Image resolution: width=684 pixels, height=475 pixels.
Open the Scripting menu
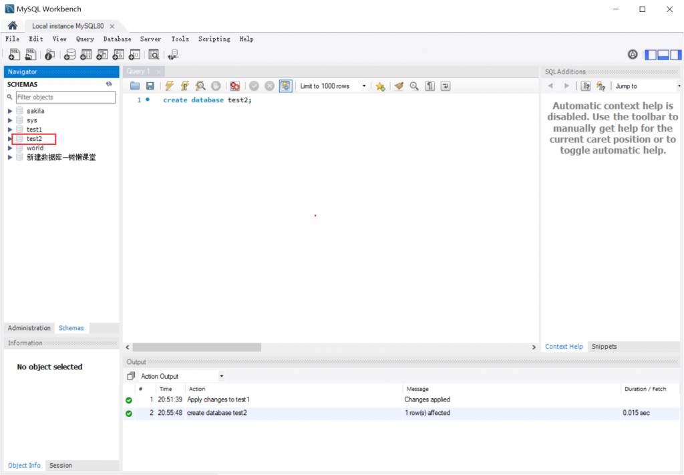(x=214, y=39)
